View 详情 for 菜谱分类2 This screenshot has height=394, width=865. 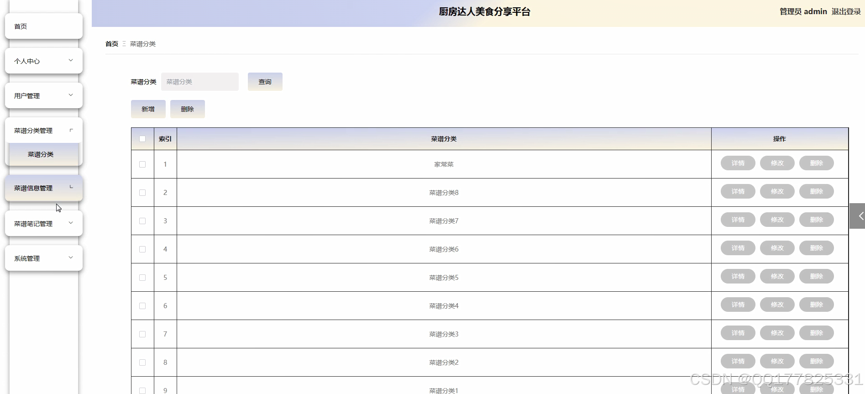click(x=738, y=361)
